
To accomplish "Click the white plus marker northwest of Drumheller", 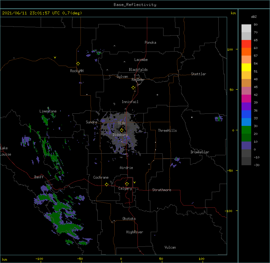I will (x=192, y=117).
